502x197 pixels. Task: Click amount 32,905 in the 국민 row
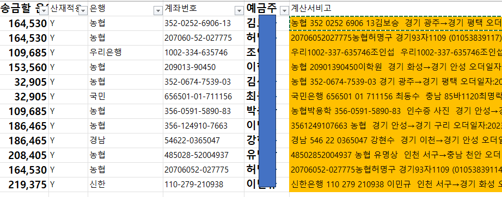(25, 97)
